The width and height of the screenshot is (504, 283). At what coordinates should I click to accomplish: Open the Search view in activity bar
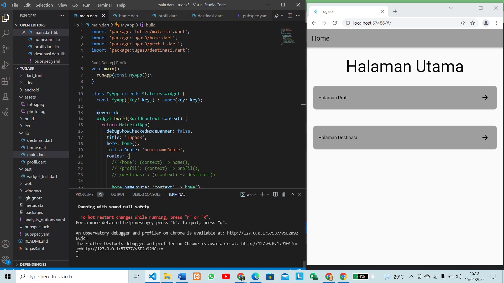click(x=6, y=33)
